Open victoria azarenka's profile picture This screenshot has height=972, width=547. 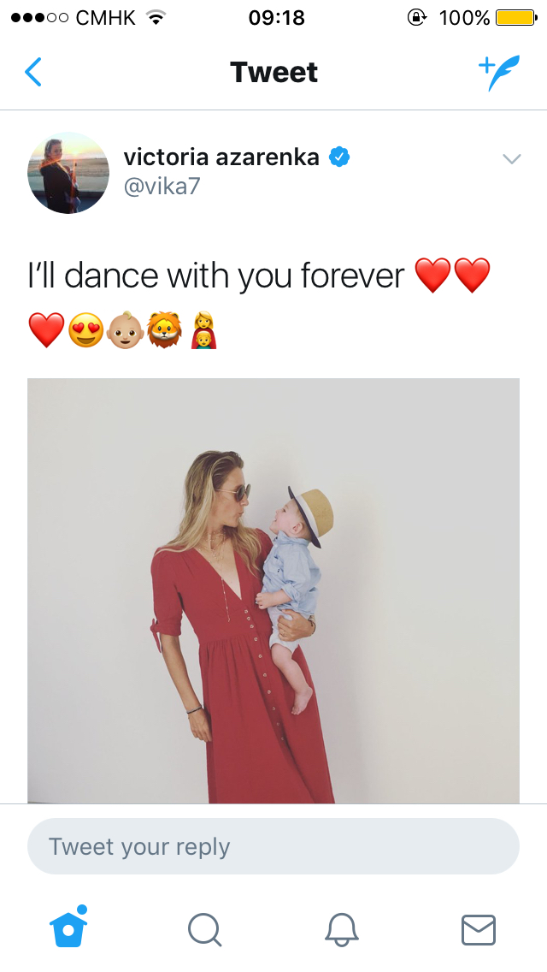tap(68, 172)
